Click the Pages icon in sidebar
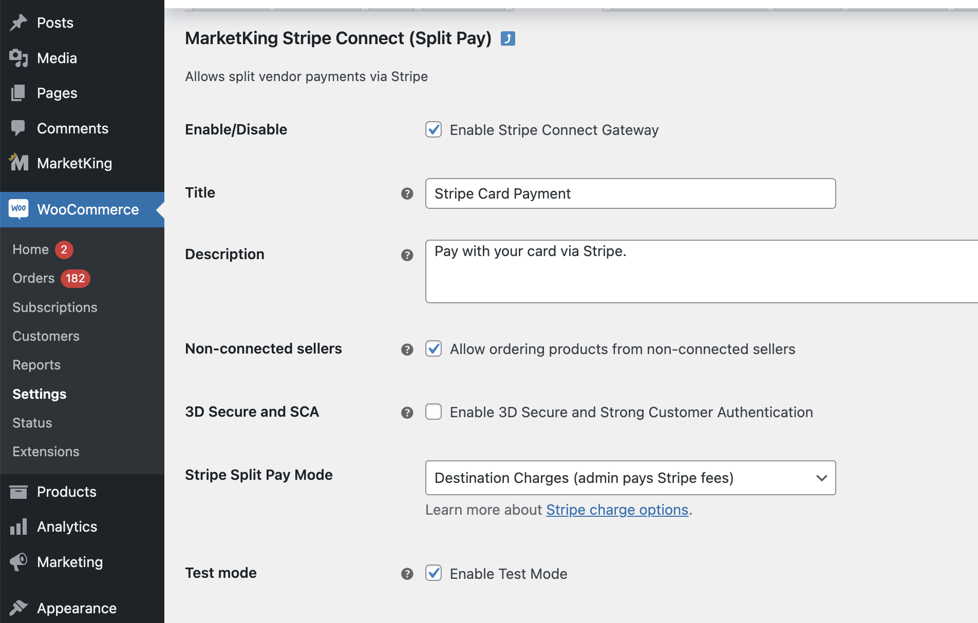The height and width of the screenshot is (623, 978). [18, 93]
